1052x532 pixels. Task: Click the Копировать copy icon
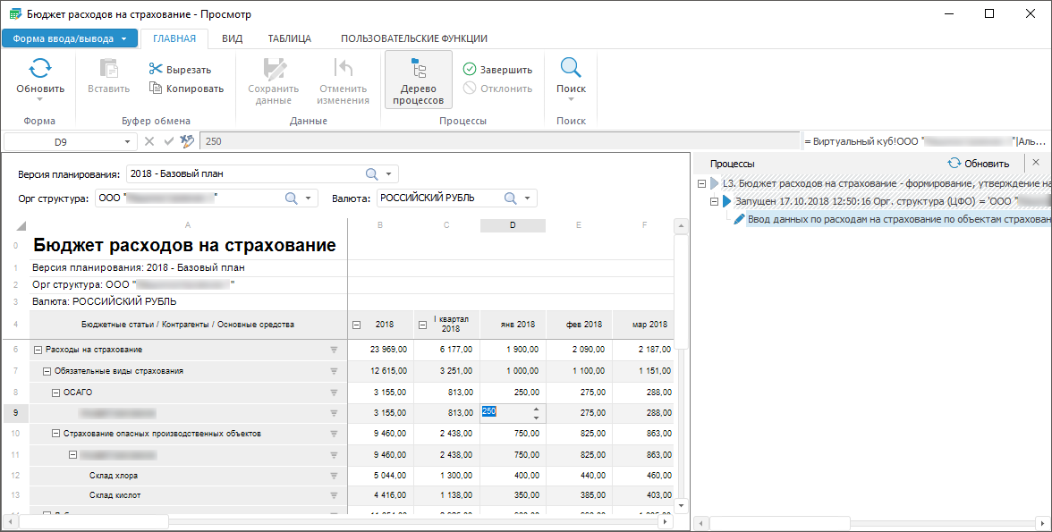(156, 89)
